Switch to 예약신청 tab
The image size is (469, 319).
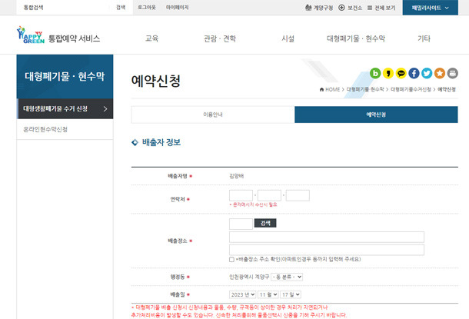[x=376, y=115]
